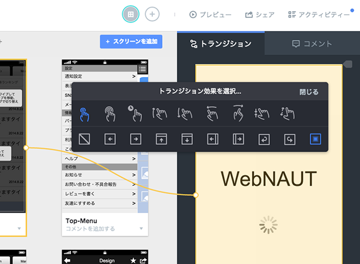
Task: Click the ヘルプ row in Top-Menu
Action: coord(100,159)
